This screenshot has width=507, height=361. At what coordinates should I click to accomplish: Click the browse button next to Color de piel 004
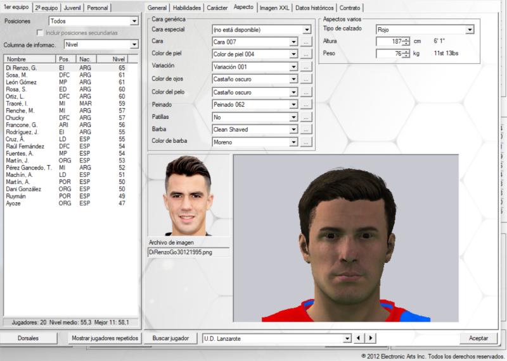306,54
